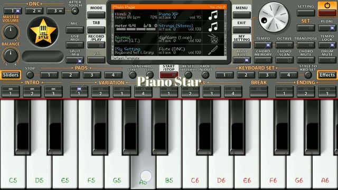Click the SET button

(306, 28)
